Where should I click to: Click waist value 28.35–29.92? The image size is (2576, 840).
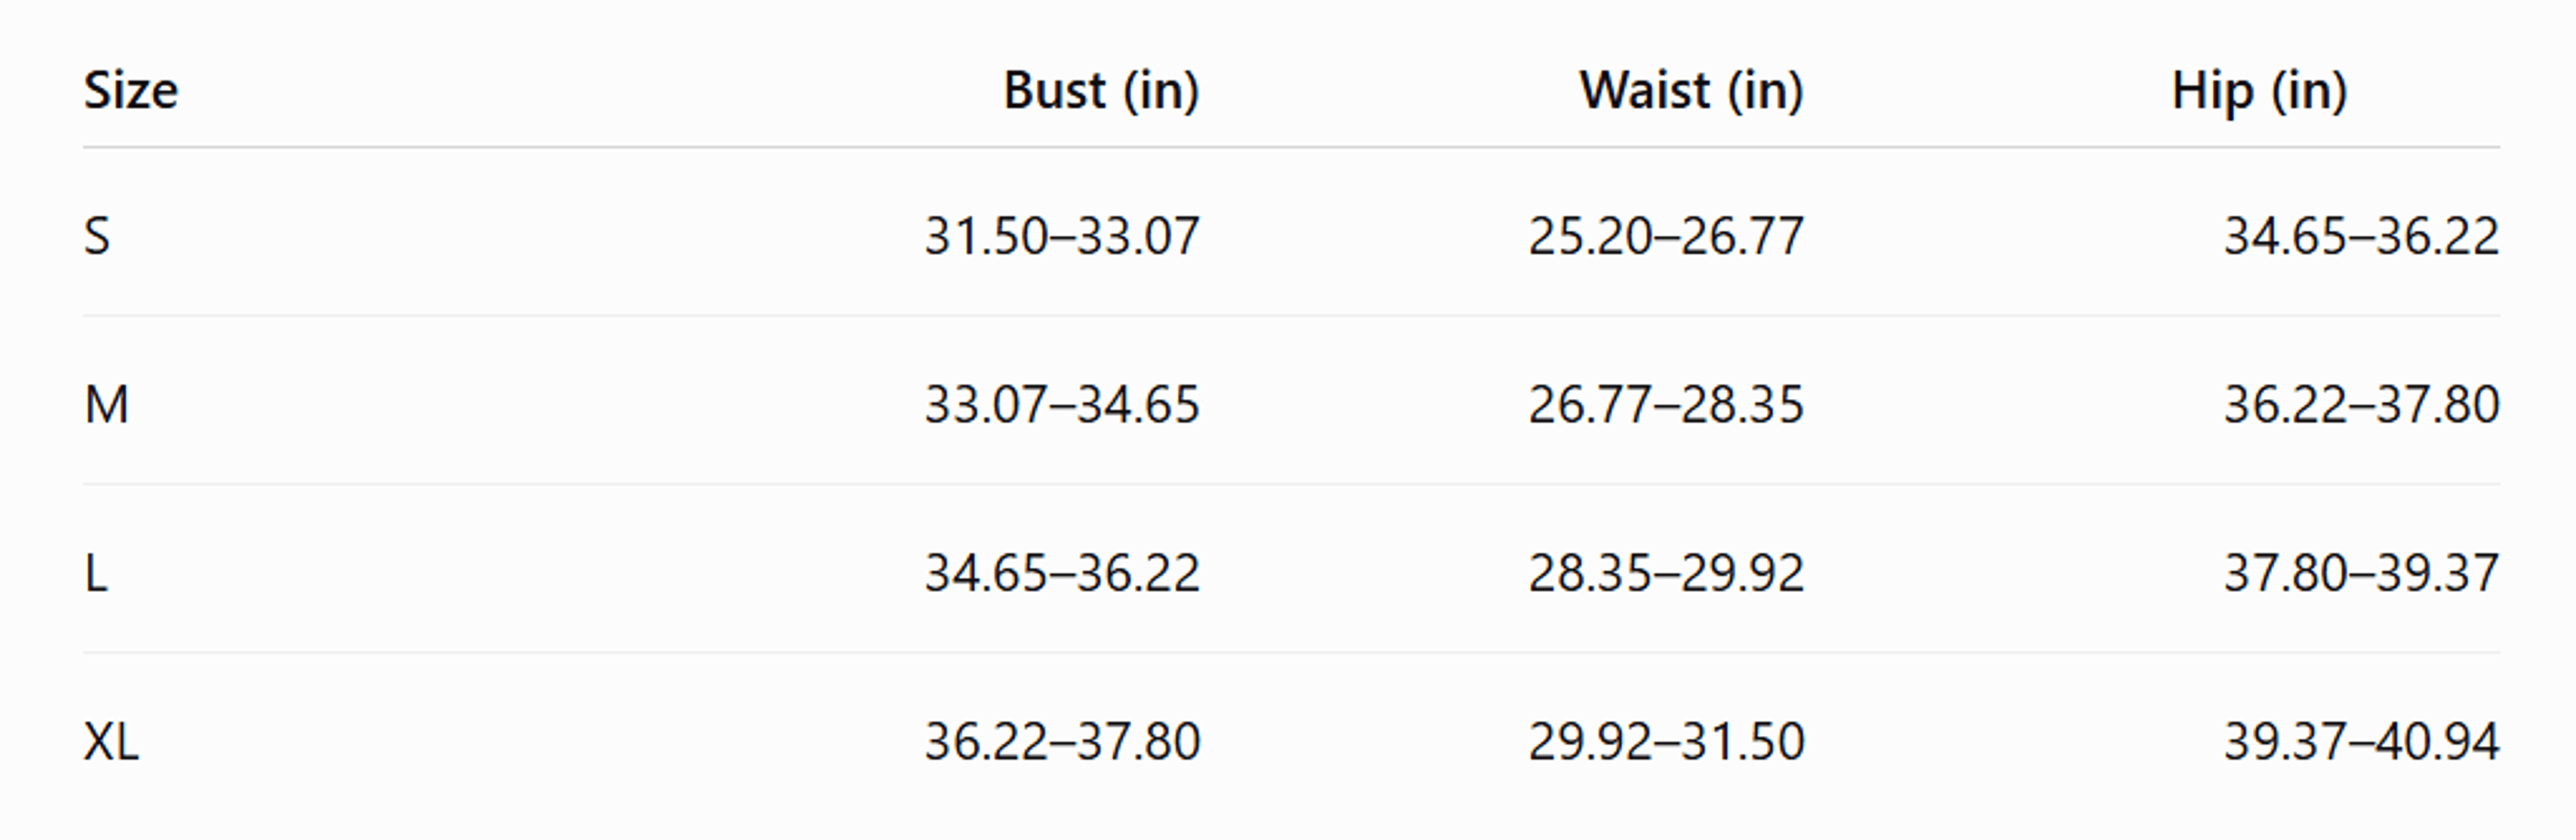coord(1666,573)
